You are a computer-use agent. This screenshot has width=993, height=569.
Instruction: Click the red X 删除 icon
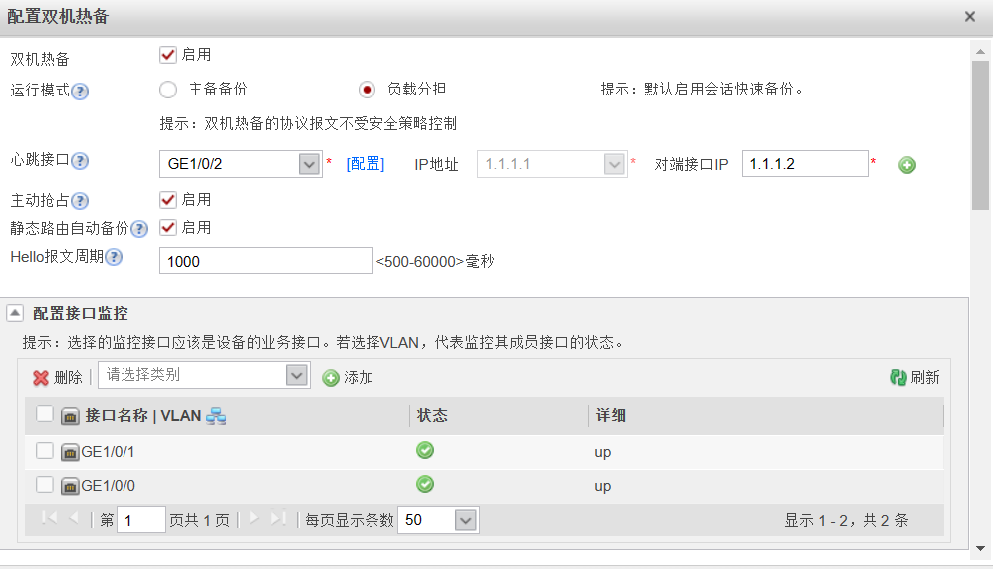[x=41, y=378]
